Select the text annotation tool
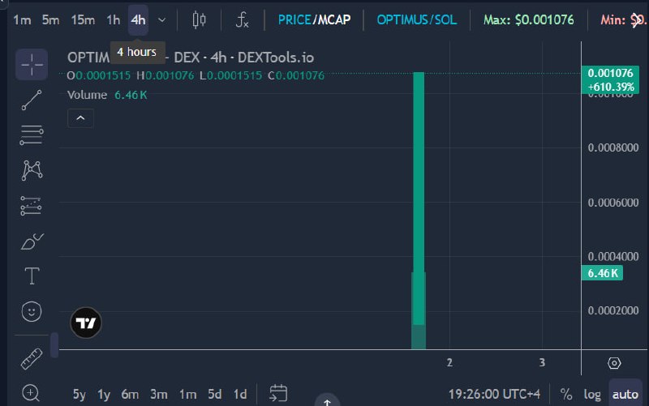The image size is (649, 406). [x=32, y=276]
